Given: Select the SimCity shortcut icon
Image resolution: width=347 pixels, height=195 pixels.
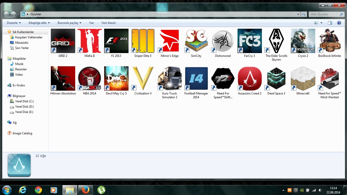Looking at the screenshot, I should [196, 41].
